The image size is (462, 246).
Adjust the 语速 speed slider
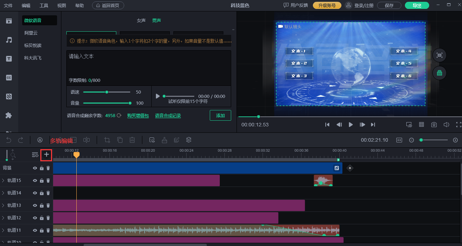[106, 92]
